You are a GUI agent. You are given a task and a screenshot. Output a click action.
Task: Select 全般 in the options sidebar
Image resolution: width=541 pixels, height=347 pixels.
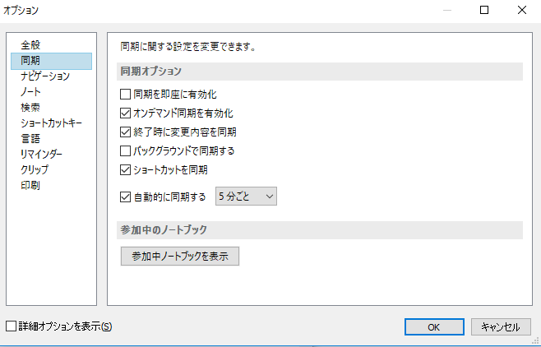[x=30, y=45]
